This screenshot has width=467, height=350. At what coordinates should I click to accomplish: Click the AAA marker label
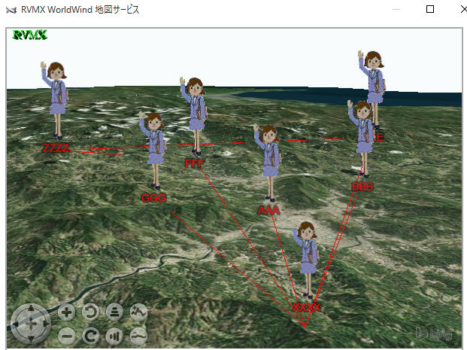pyautogui.click(x=268, y=210)
